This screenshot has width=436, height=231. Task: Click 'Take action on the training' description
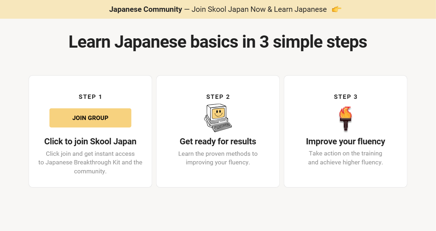[x=346, y=158]
